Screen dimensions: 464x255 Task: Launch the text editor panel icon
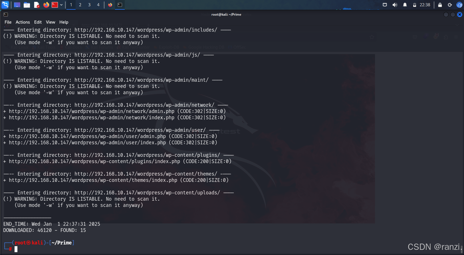[x=37, y=5]
